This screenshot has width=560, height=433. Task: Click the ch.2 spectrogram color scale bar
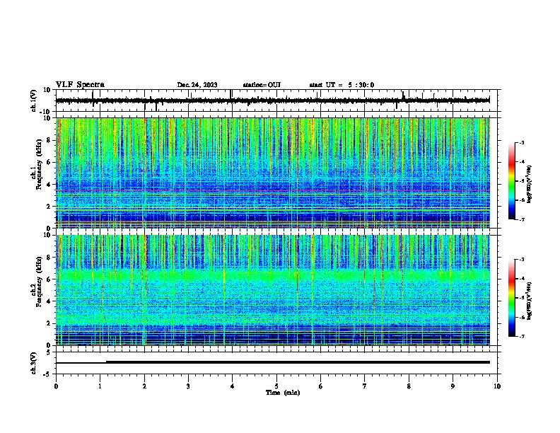tap(512, 298)
